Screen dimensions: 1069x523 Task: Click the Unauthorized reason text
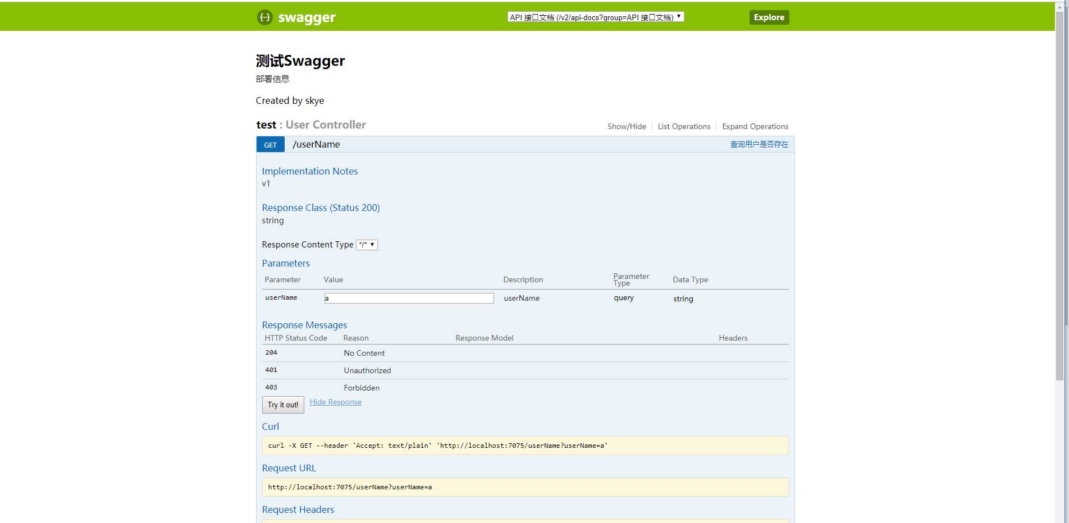(x=367, y=370)
